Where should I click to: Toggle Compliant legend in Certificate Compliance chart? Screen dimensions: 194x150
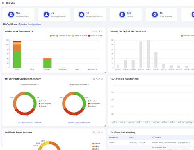[x=44, y=101]
